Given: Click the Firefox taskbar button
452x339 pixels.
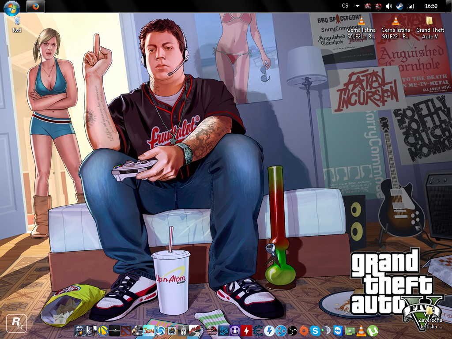Looking at the screenshot, I should coord(36,6).
